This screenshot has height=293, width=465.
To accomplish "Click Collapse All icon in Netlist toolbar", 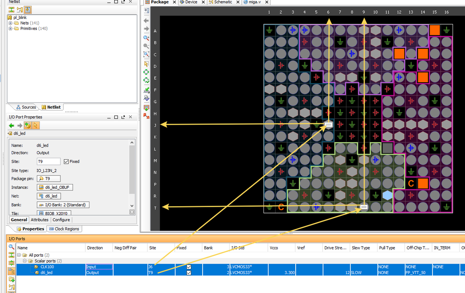I will [x=11, y=10].
